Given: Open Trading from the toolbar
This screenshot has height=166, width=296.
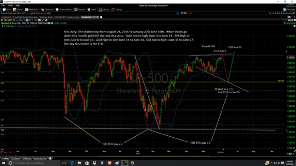Looking at the screenshot, I should [117, 10].
